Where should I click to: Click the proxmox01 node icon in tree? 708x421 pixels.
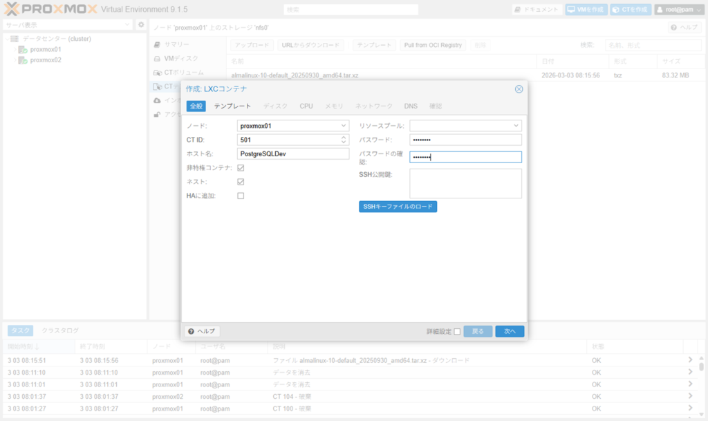[23, 50]
